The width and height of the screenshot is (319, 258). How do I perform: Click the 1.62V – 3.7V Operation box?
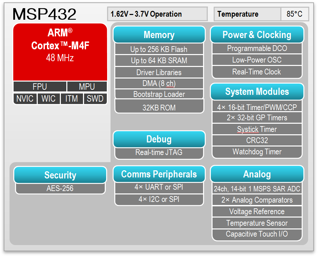tap(157, 14)
